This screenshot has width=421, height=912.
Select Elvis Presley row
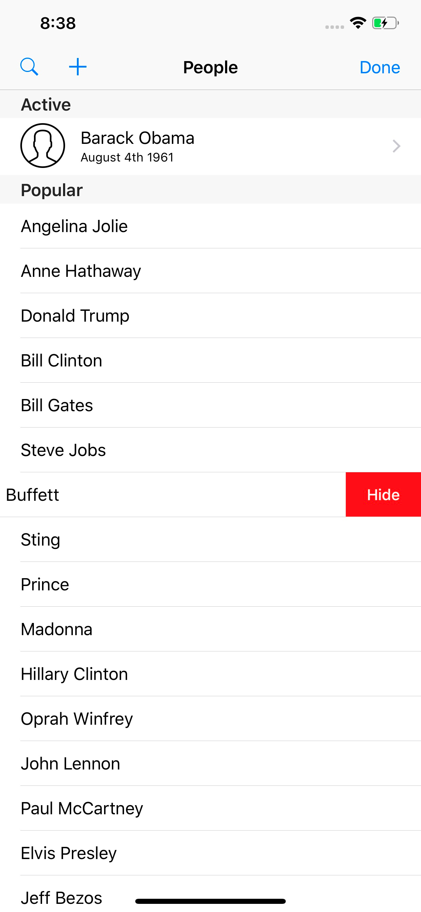[x=68, y=853]
